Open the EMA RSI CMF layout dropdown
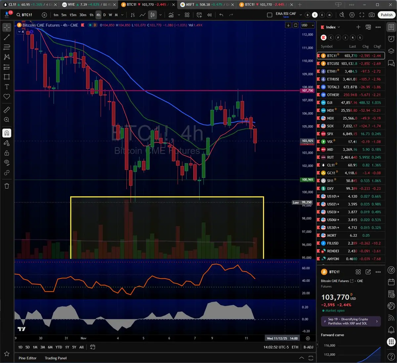 pyautogui.click(x=301, y=15)
